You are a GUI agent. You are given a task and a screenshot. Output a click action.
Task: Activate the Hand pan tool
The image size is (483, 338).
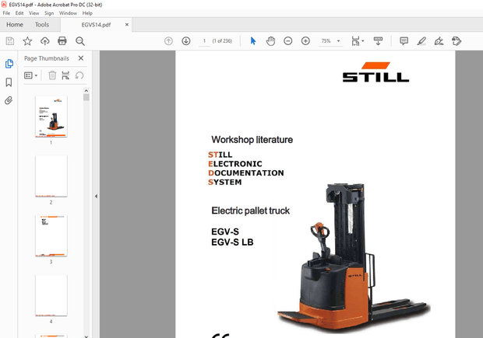pos(270,41)
